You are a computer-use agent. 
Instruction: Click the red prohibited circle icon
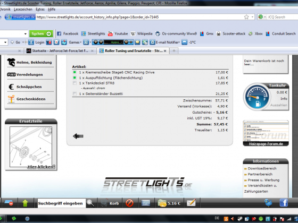[129, 203]
